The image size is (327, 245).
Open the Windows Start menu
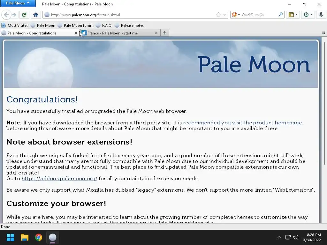[10, 237]
